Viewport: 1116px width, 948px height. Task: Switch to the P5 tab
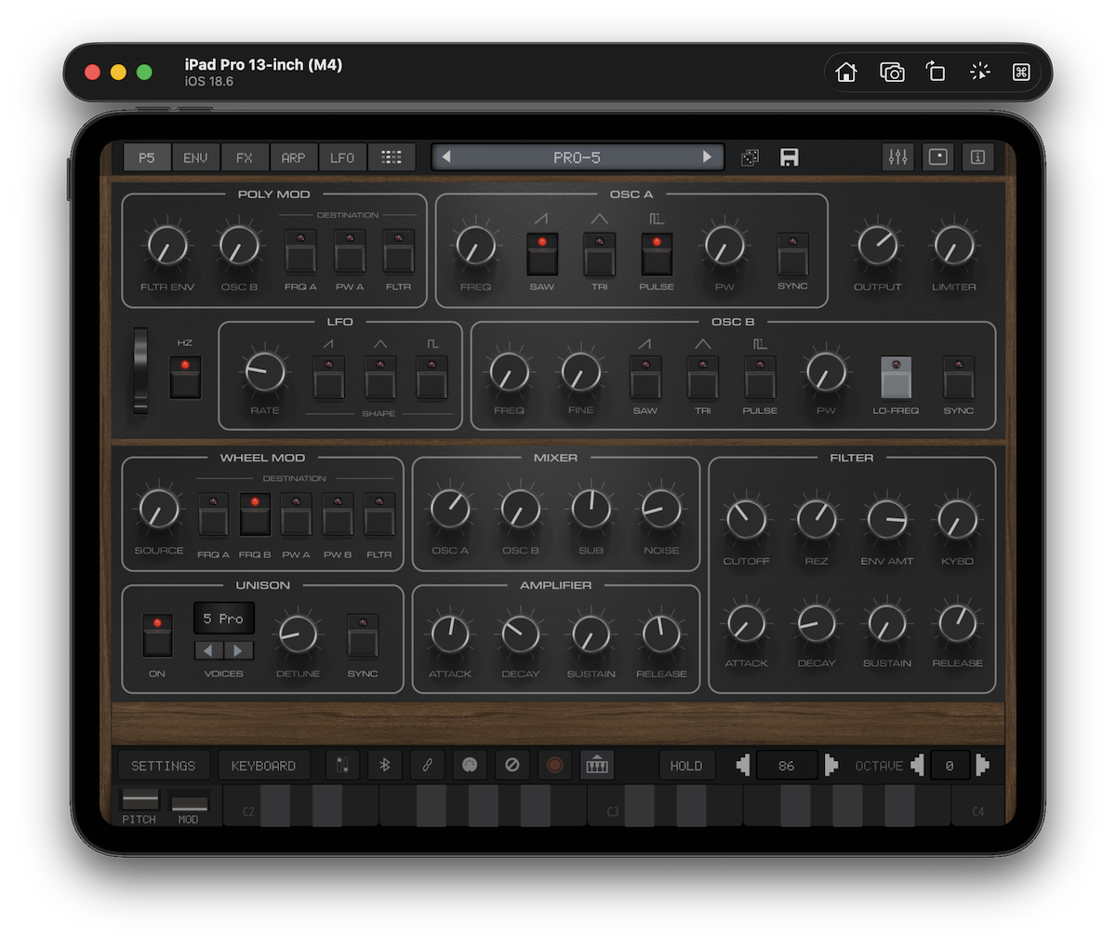pyautogui.click(x=147, y=157)
